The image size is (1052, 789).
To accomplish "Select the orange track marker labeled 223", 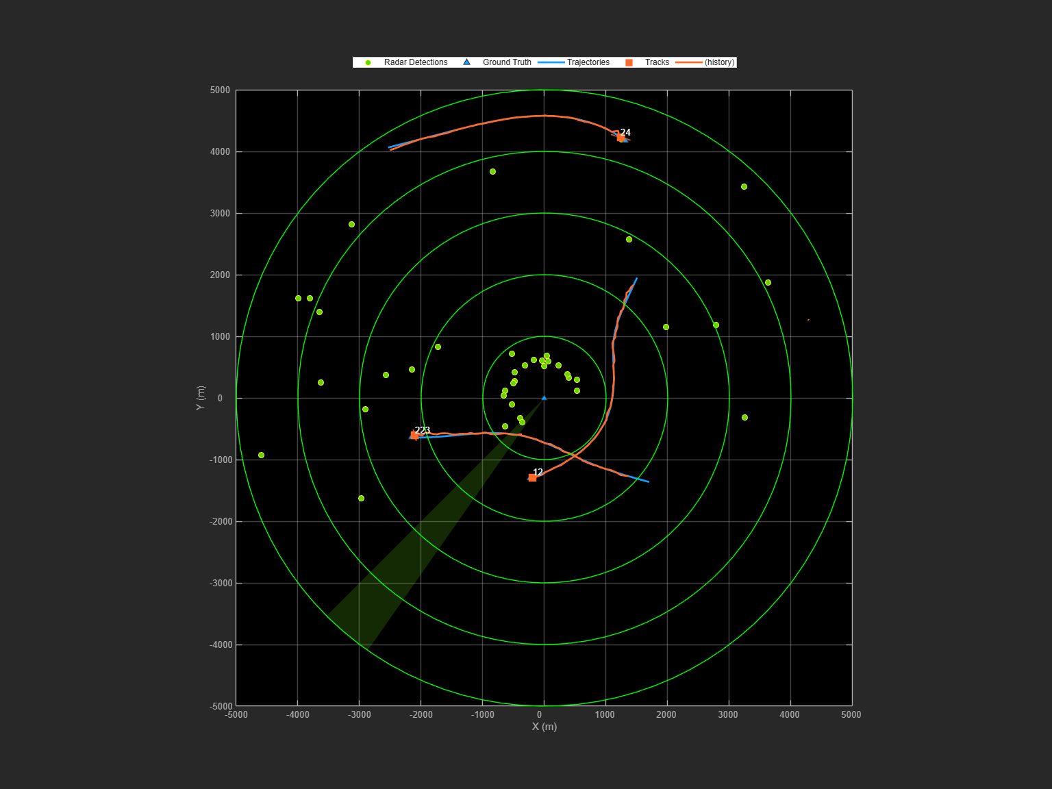I will pyautogui.click(x=414, y=436).
